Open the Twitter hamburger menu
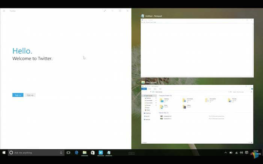263x164 pixels. click(4, 11)
